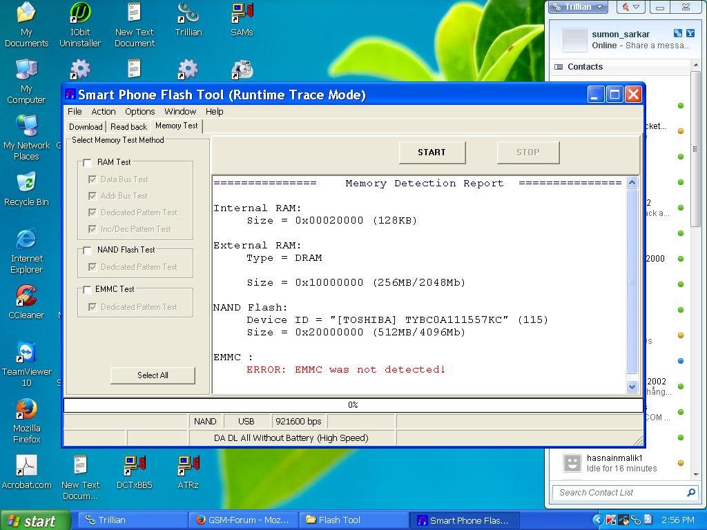Click the memory report scrollbar thumb

(x=632, y=282)
